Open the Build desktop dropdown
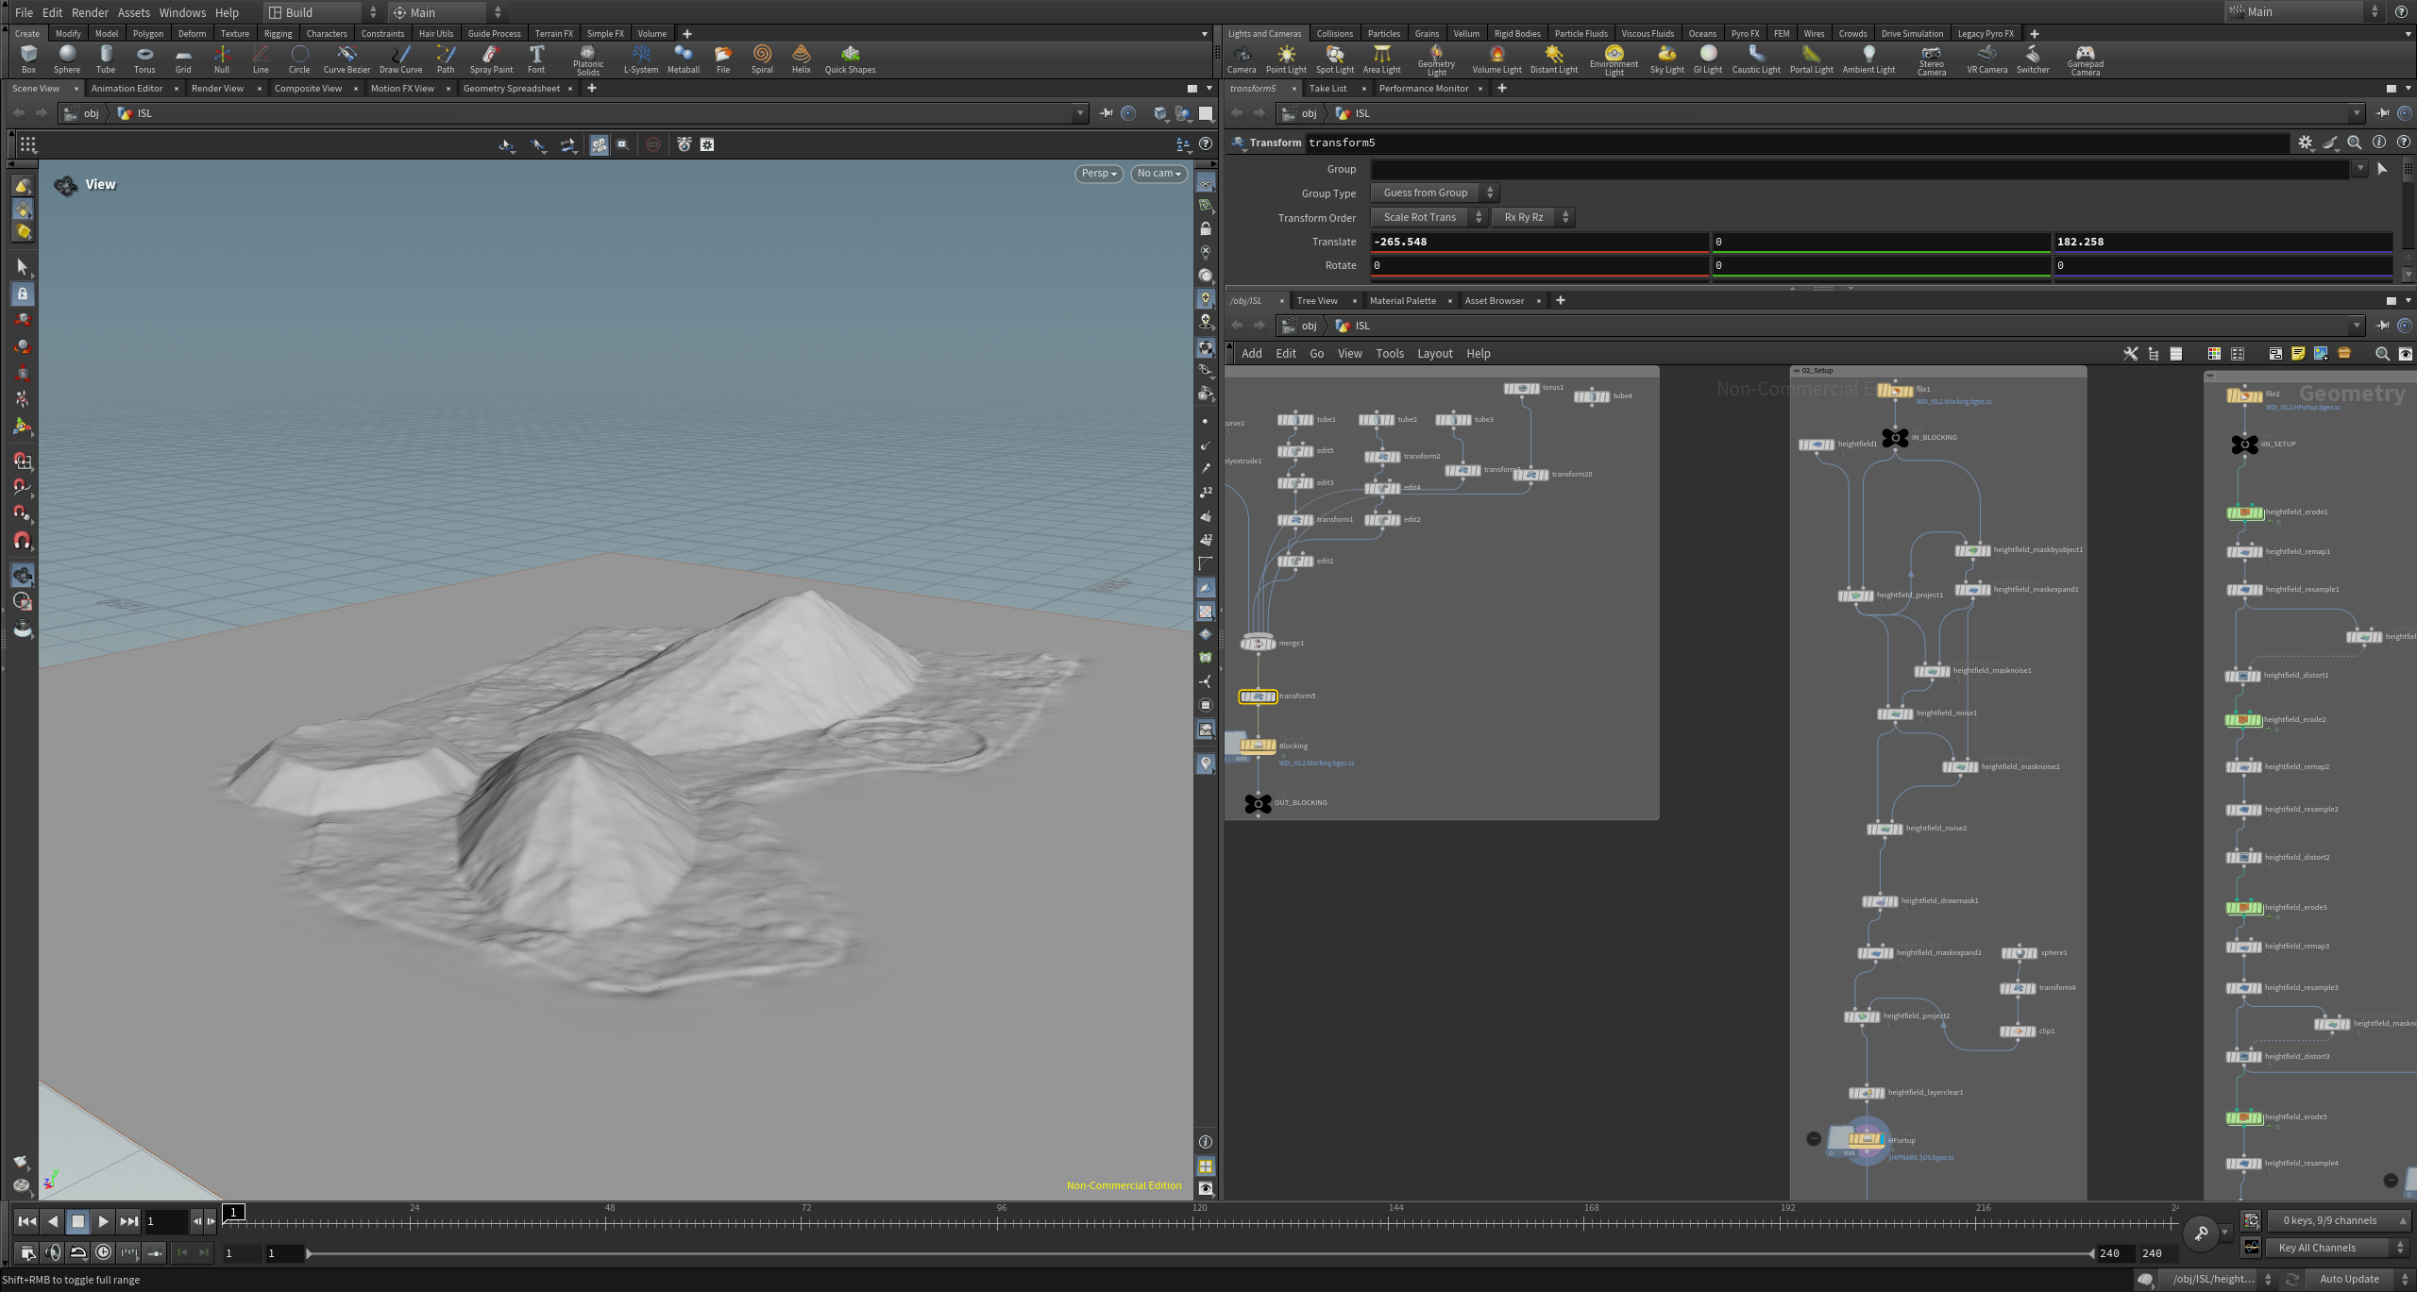This screenshot has width=2417, height=1292. tap(321, 12)
